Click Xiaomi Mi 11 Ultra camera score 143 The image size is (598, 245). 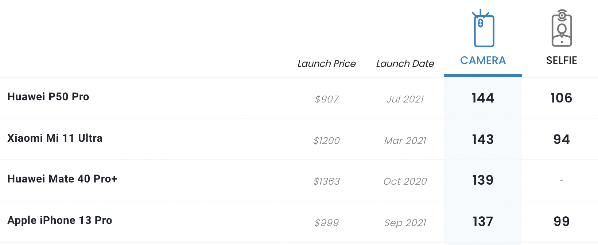pyautogui.click(x=483, y=139)
